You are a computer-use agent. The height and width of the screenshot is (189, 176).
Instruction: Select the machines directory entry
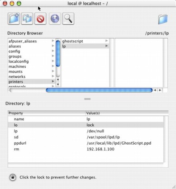17,66
